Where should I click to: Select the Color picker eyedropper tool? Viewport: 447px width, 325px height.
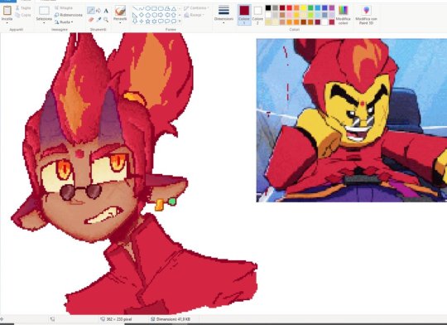tap(99, 19)
